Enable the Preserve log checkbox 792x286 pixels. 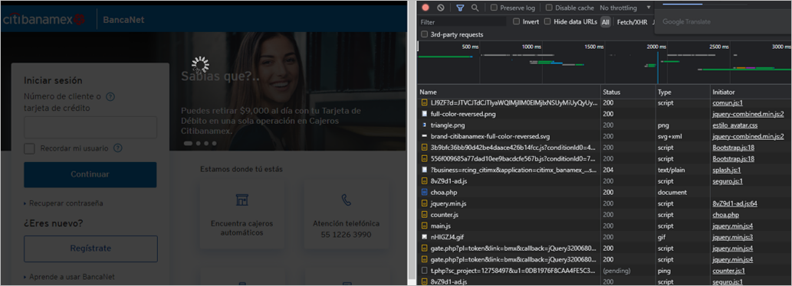point(494,8)
